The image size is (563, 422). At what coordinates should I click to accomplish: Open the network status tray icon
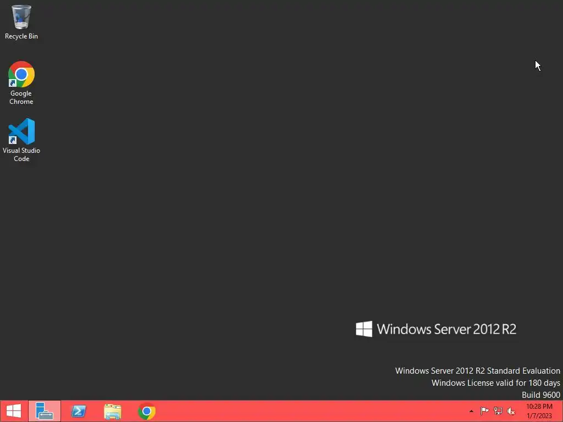click(498, 411)
